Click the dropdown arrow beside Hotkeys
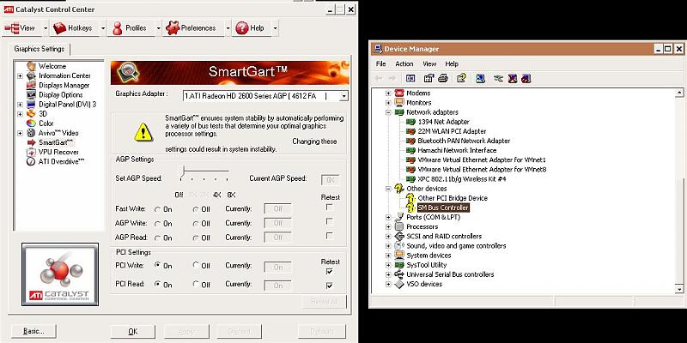 (x=103, y=28)
